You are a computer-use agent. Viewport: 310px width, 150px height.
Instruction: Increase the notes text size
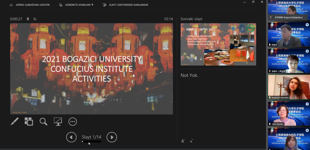click(183, 141)
